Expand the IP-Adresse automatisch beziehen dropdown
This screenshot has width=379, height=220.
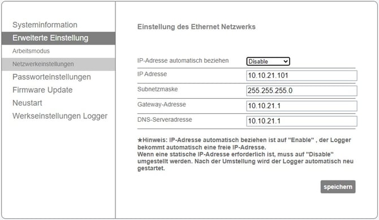pyautogui.click(x=268, y=61)
